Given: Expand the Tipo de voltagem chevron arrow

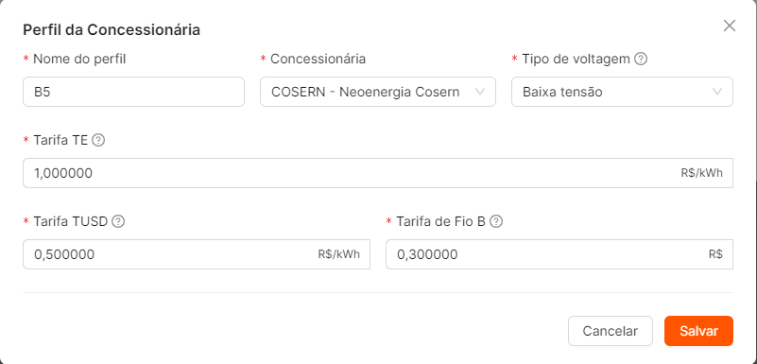Looking at the screenshot, I should (717, 92).
